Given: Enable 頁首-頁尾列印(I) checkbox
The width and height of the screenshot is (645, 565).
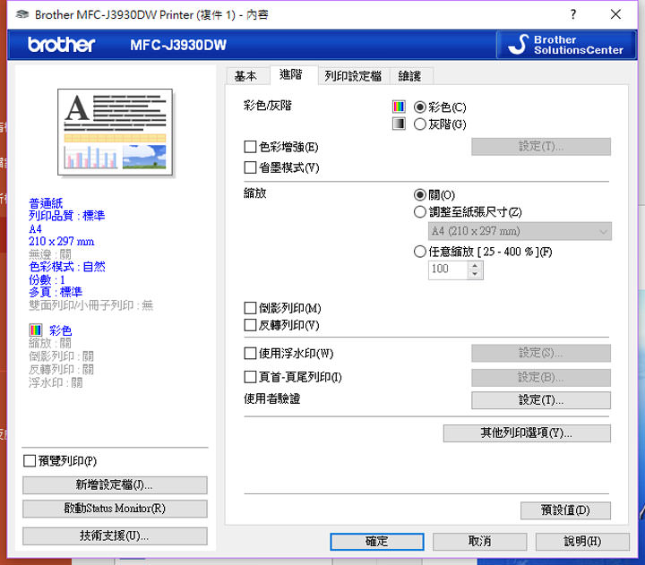Looking at the screenshot, I should [x=250, y=377].
